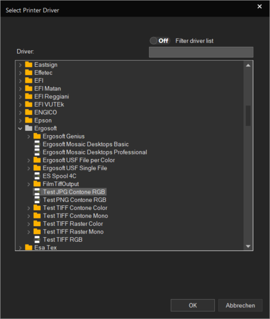
Task: Select Ergosoft Mosaic Desktops Basic driver icon
Action: [x=37, y=144]
